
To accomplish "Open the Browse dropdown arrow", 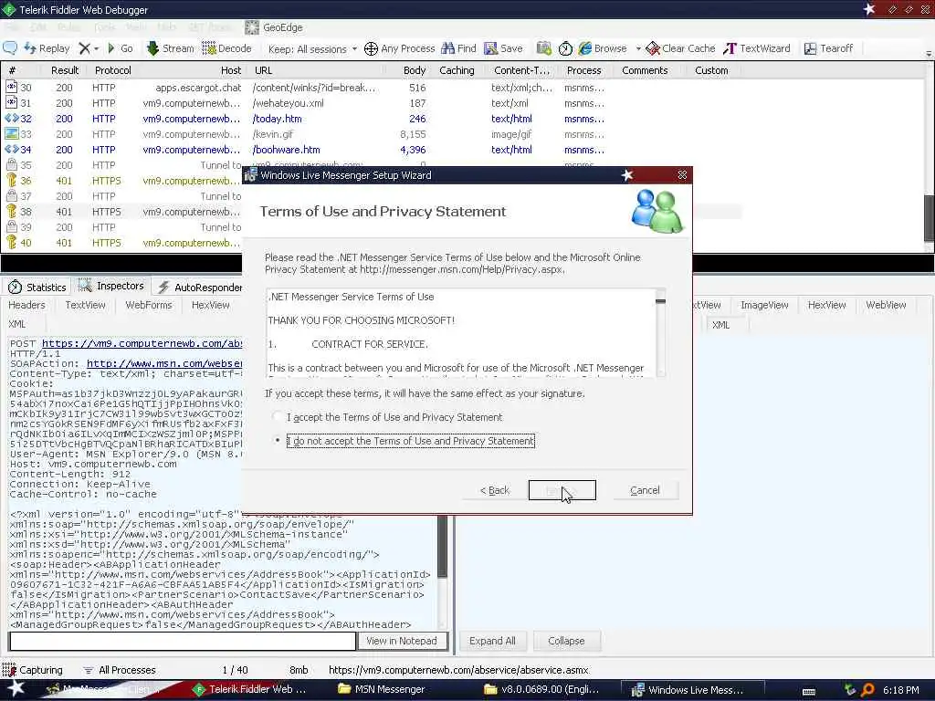I will (638, 49).
